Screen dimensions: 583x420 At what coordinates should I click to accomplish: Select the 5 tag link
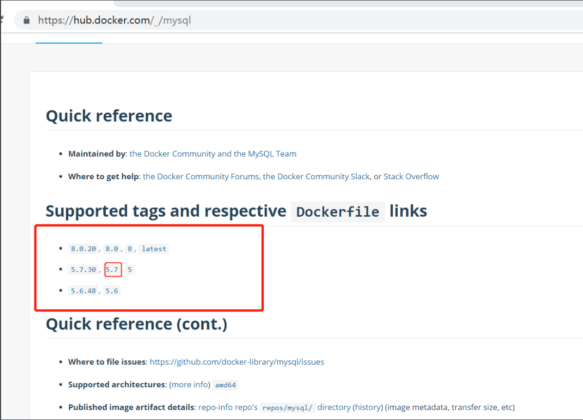[130, 270]
